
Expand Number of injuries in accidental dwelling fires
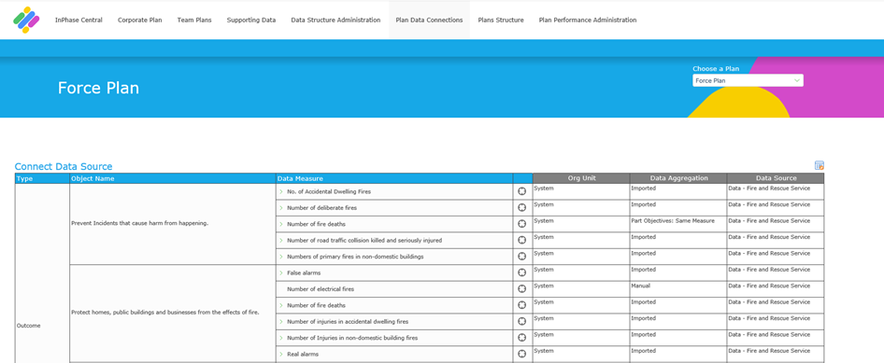281,321
